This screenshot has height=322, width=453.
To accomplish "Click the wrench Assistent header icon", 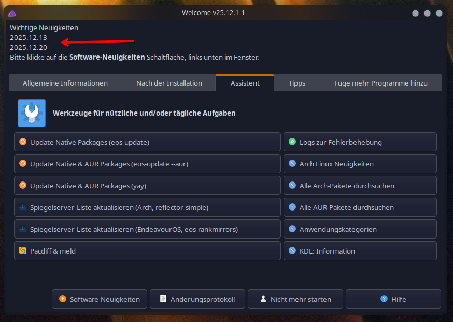I will [x=32, y=113].
